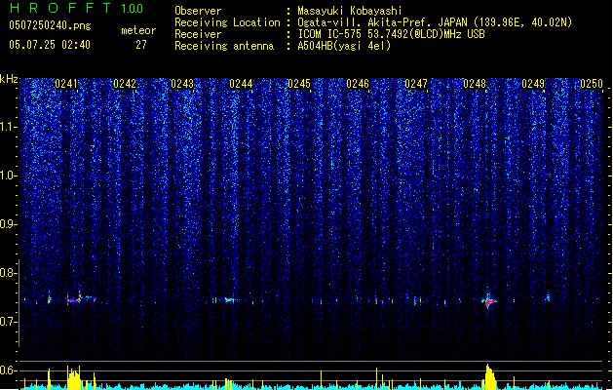613x390 pixels.
Task: Click the 0248 time marker
Action: 475,84
